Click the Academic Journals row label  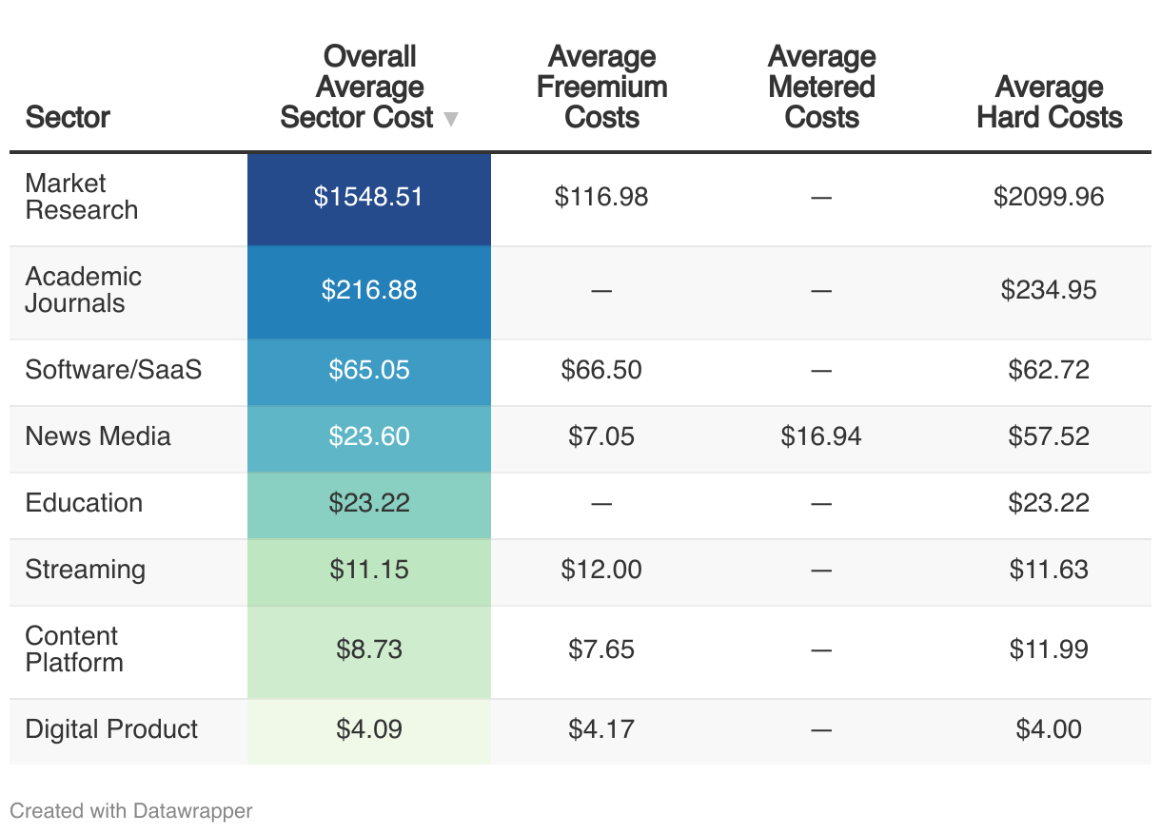tap(84, 290)
